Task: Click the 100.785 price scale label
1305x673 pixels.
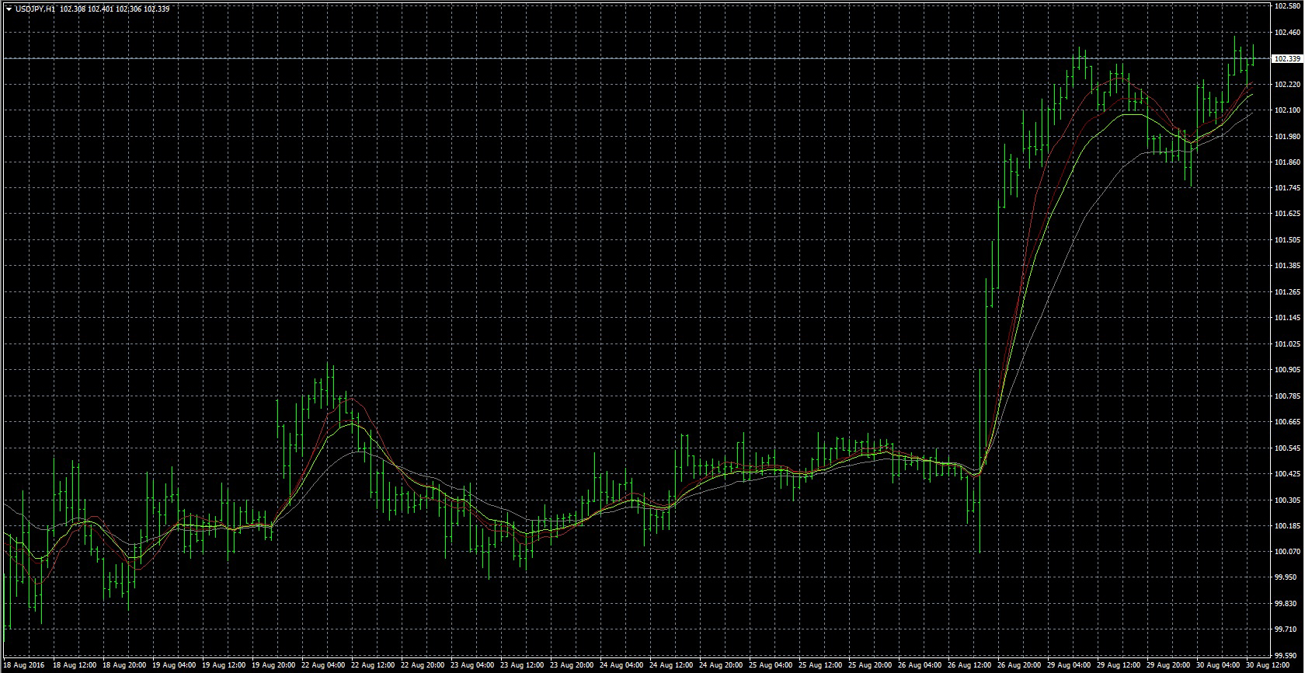Action: pos(1288,396)
